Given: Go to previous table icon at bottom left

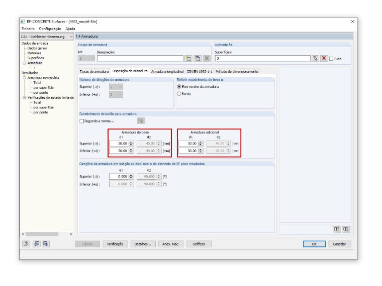Looking at the screenshot, I should [37, 244].
